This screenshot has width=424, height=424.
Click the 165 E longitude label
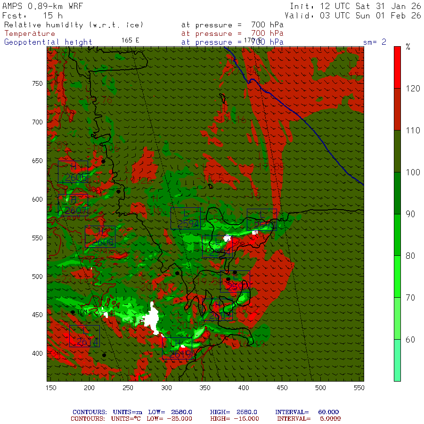pos(130,40)
